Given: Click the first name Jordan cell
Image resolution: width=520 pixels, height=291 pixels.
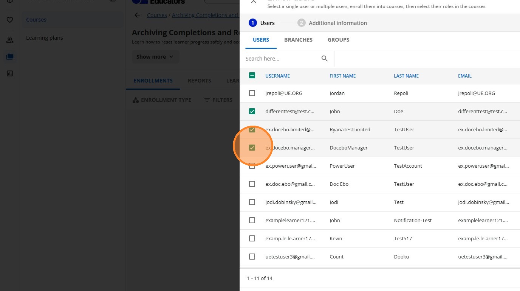Looking at the screenshot, I should point(337,93).
